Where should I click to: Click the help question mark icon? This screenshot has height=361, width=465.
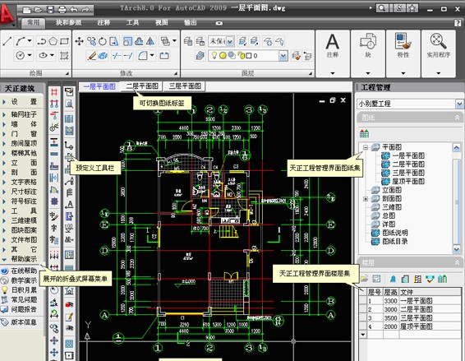(458, 23)
